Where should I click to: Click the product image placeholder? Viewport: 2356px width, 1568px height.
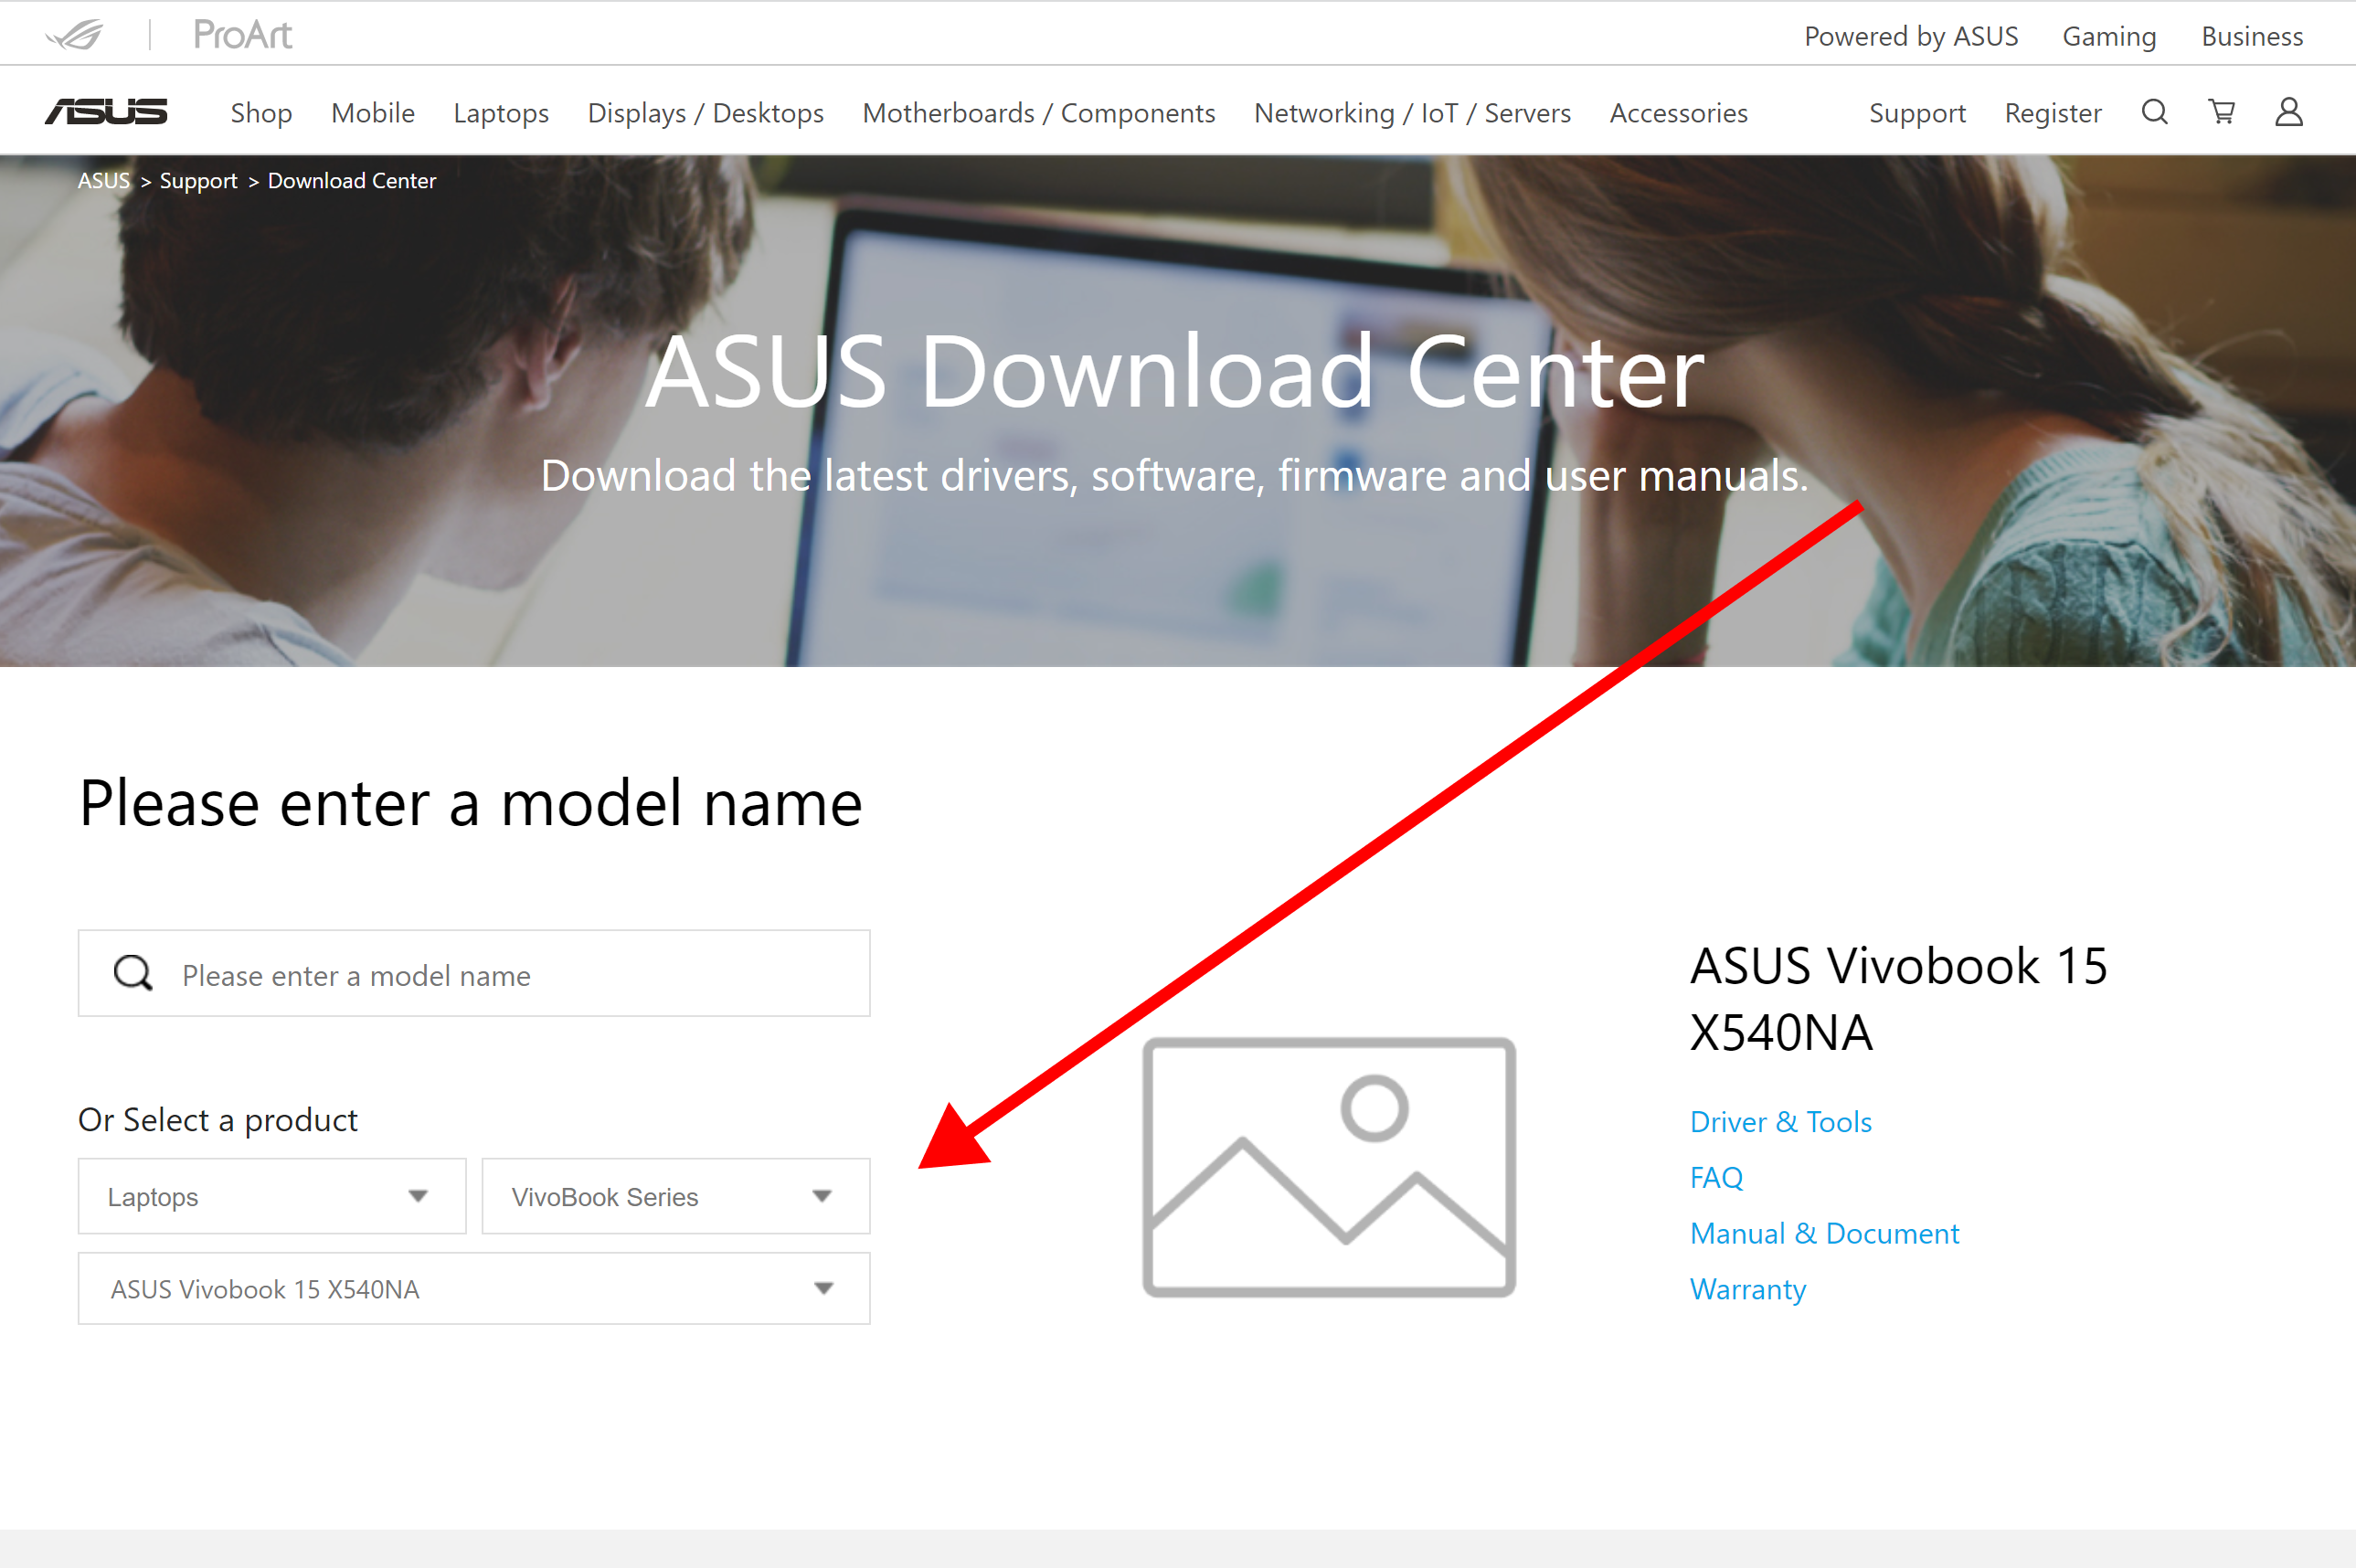[x=1328, y=1167]
